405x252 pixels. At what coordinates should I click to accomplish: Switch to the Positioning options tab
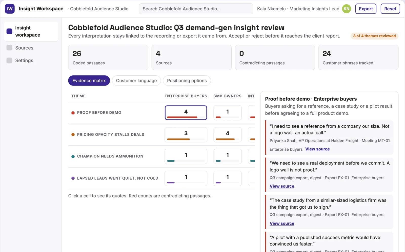pos(187,81)
